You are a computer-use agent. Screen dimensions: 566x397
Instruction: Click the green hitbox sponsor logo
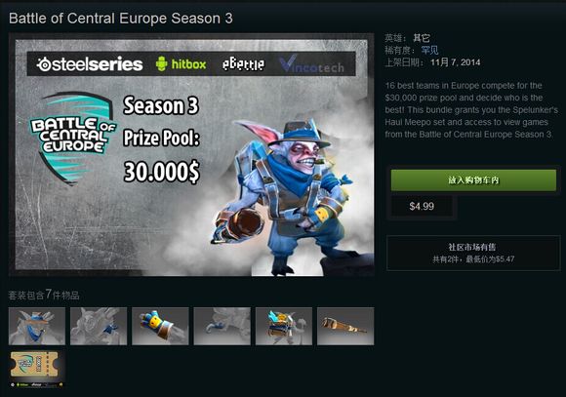coord(181,64)
